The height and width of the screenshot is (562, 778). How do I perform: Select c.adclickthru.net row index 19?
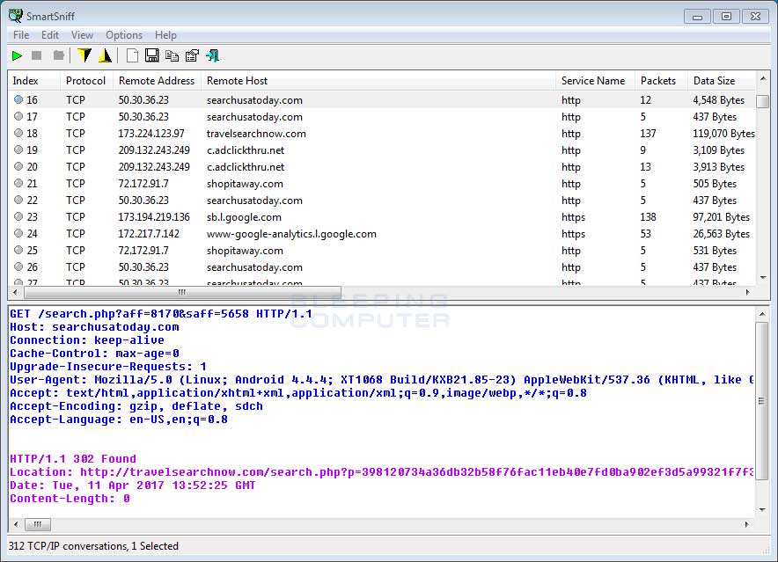(382, 150)
